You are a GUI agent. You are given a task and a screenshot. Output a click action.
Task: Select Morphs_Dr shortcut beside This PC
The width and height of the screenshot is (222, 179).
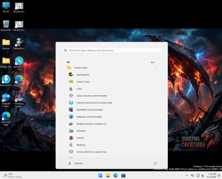[x=19, y=7]
